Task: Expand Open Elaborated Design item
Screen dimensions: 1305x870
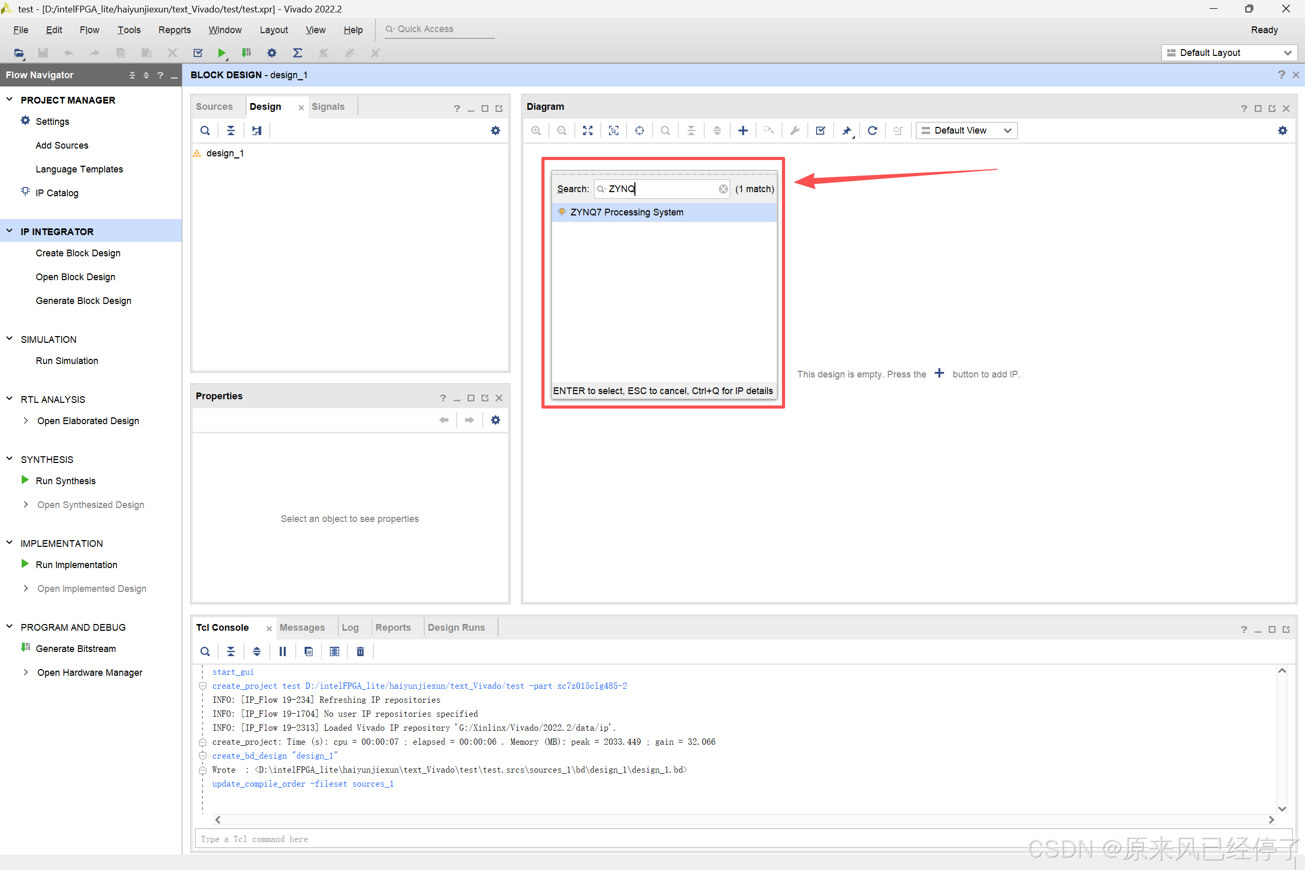Action: tap(25, 421)
